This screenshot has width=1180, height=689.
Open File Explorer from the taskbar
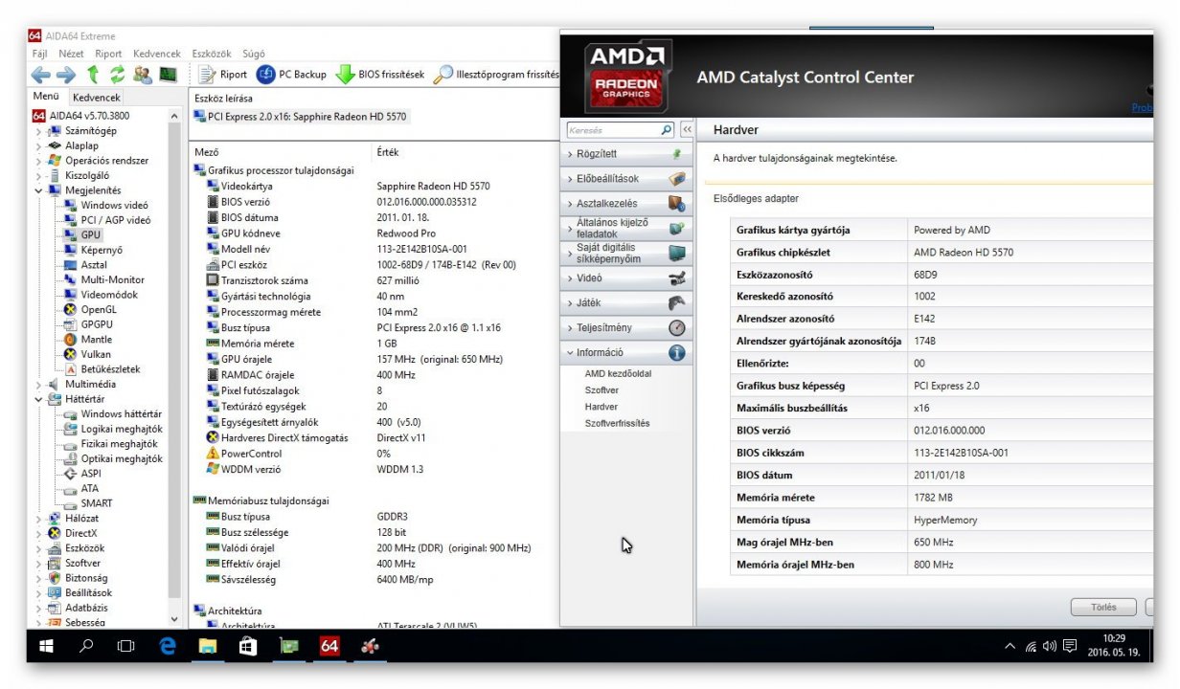tap(208, 647)
